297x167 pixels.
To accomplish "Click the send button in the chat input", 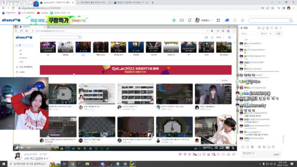I will pos(276,154).
